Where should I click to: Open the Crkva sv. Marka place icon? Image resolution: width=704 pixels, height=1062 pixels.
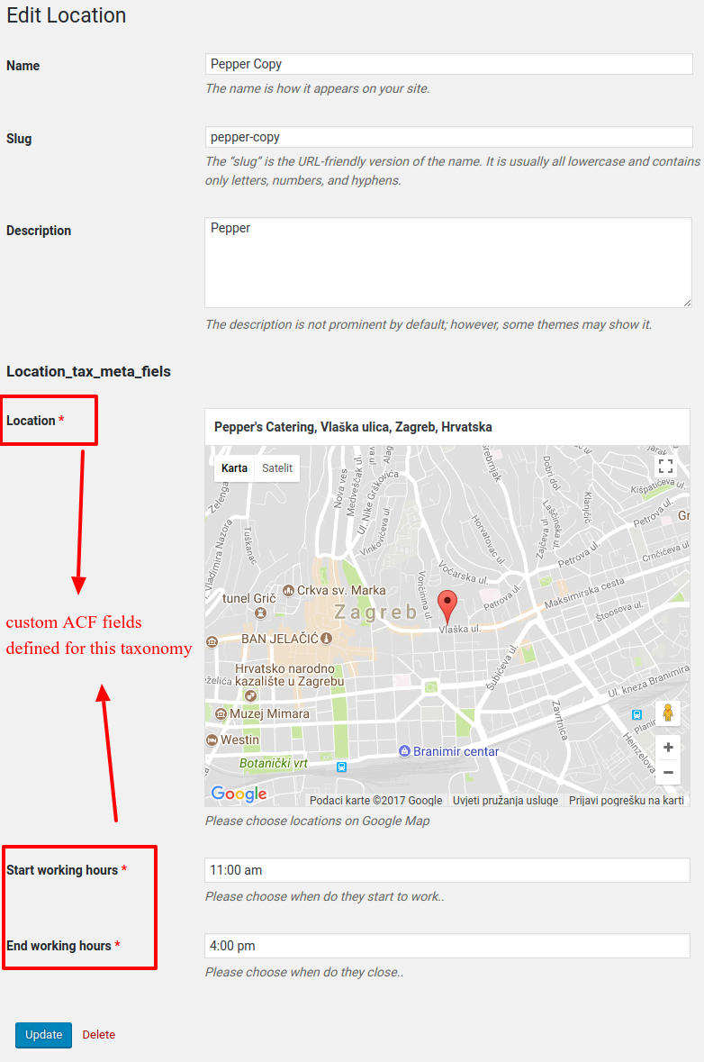point(288,591)
